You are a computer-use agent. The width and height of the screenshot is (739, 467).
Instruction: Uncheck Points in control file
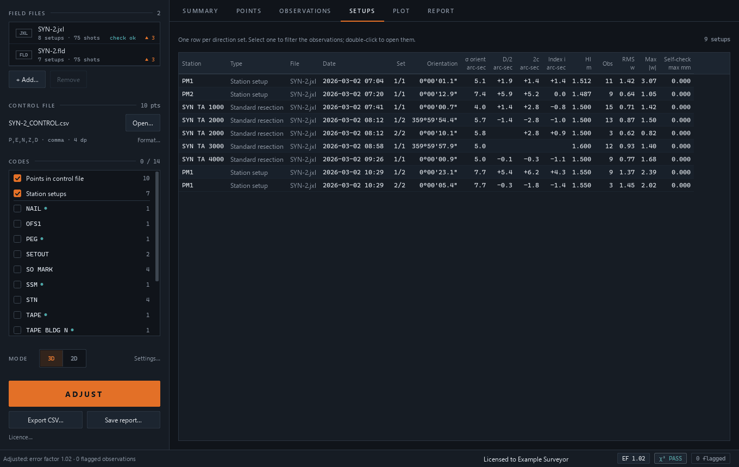coord(17,178)
